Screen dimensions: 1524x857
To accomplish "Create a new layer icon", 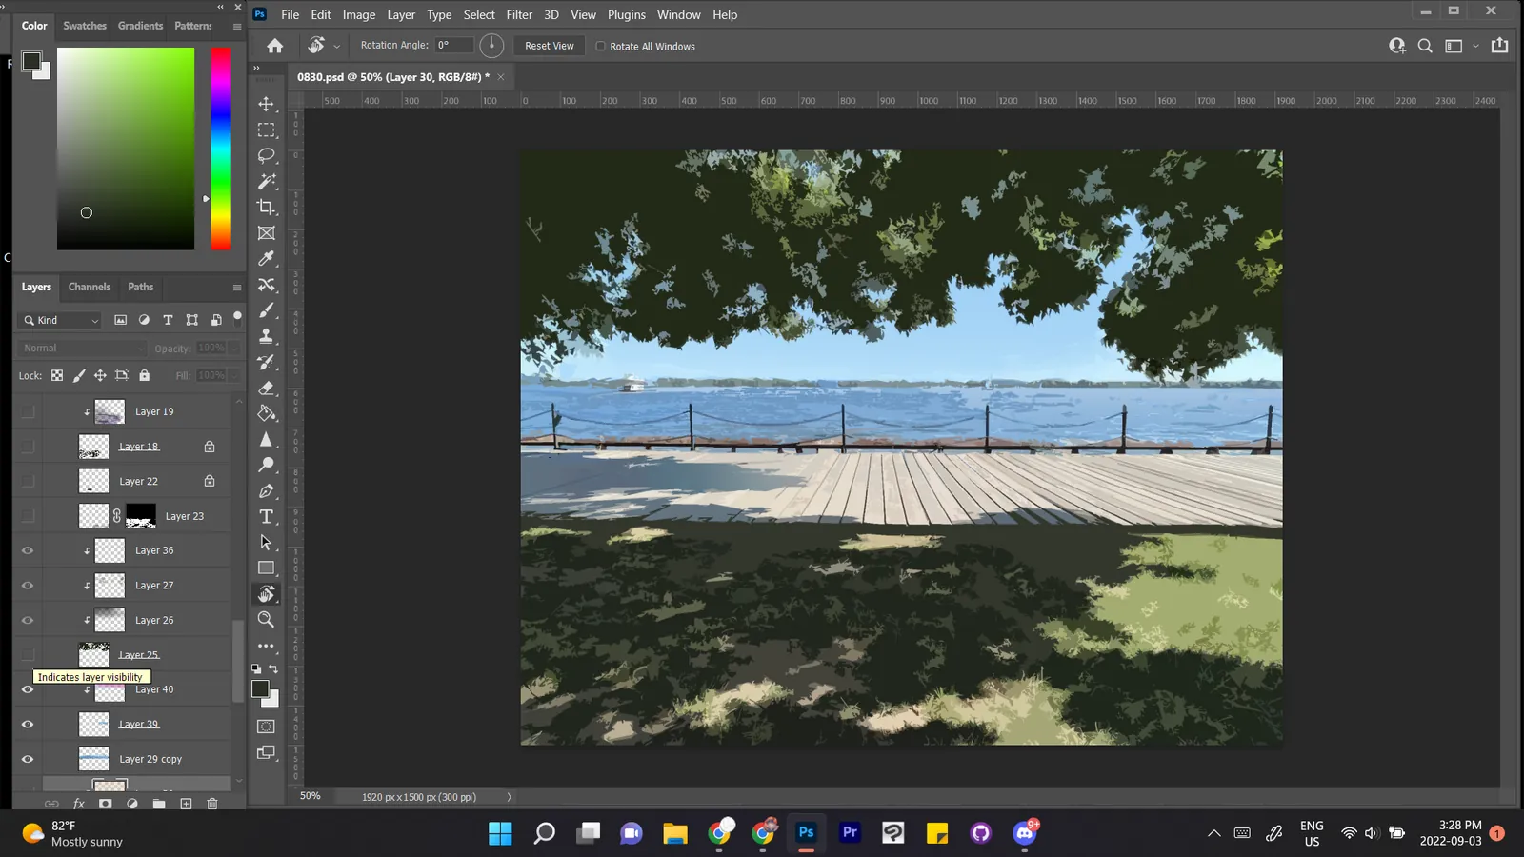I will pyautogui.click(x=186, y=804).
